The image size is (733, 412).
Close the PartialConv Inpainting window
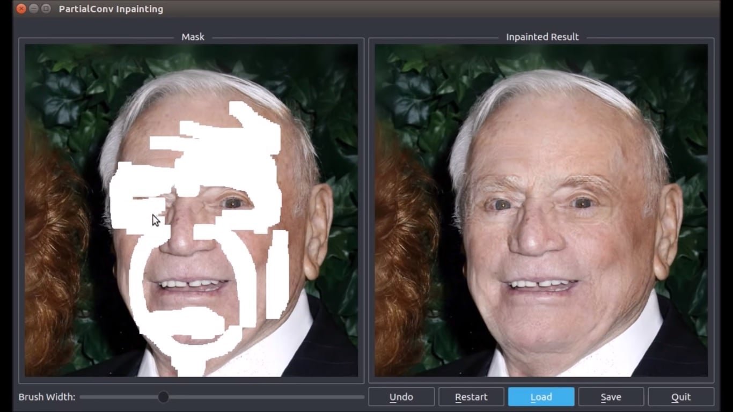pyautogui.click(x=21, y=9)
